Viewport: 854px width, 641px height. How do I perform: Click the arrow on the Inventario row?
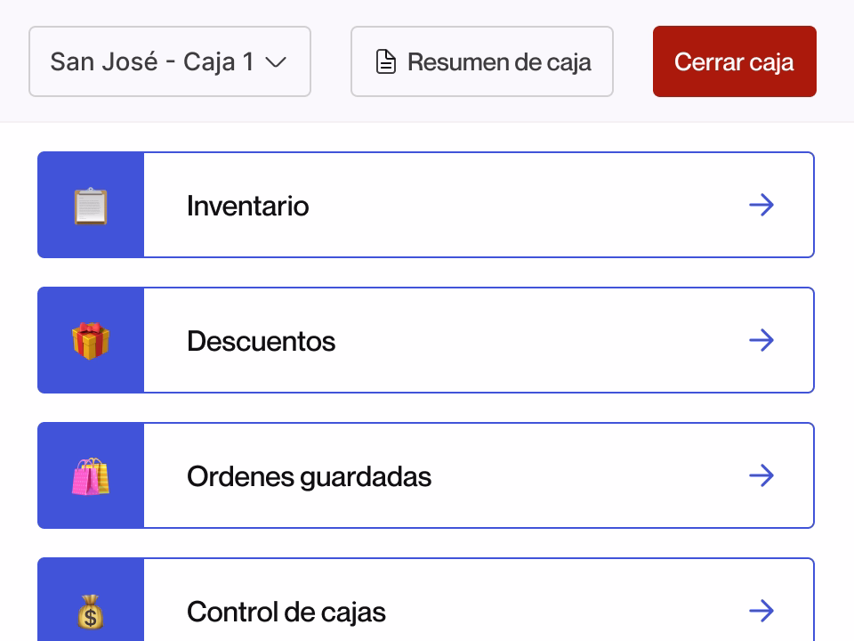761,205
